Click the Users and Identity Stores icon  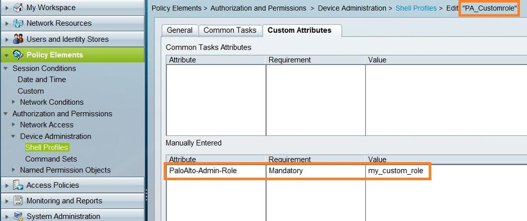(18, 39)
